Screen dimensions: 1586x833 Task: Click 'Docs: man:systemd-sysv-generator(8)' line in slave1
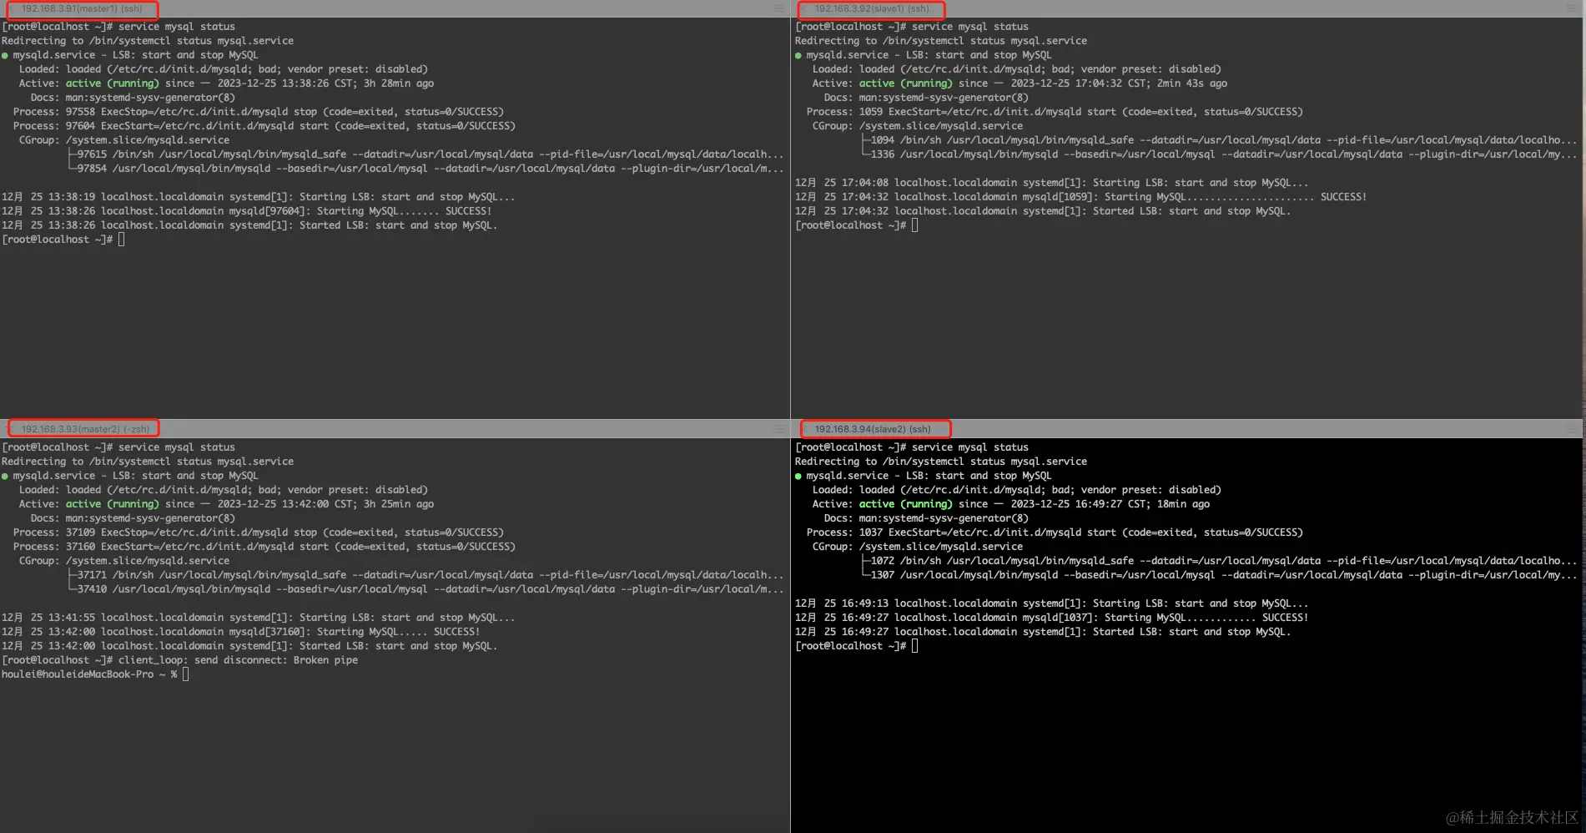click(x=926, y=98)
